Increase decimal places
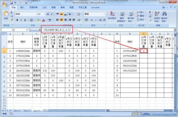Screen dimensions: 178x117 [x=100, y=20]
